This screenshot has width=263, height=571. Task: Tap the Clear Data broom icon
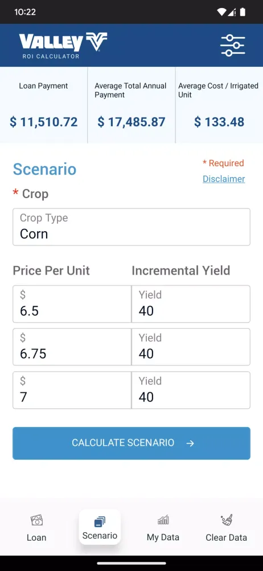pyautogui.click(x=227, y=520)
